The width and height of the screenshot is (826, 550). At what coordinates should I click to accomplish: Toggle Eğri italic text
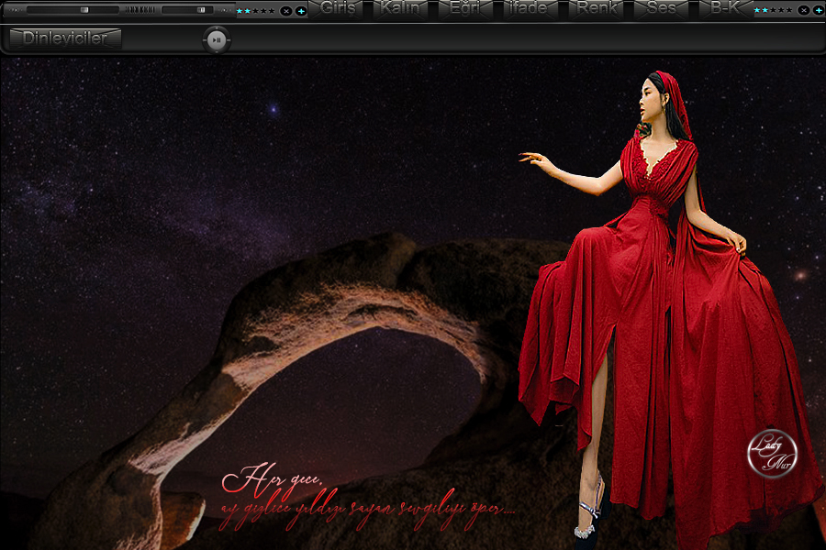pos(465,9)
